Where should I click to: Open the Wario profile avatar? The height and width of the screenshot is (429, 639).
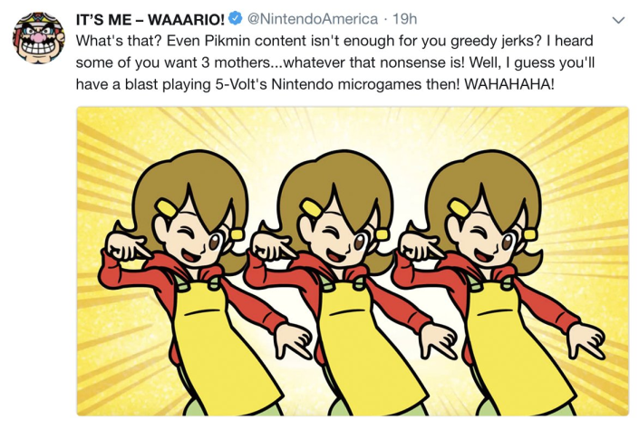[38, 38]
